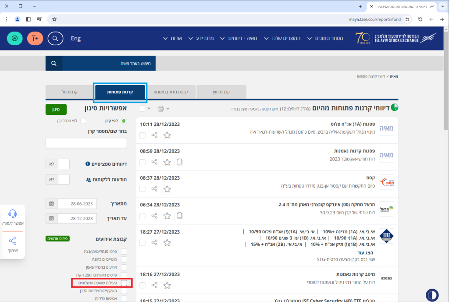Click calendar icon beside the 28-06-2023 date
449x302 pixels.
tap(52, 204)
